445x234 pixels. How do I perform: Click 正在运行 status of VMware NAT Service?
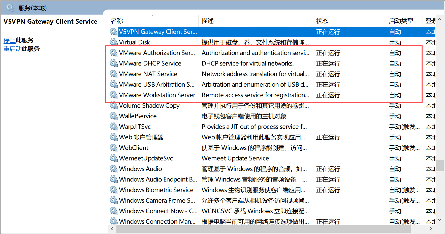click(328, 74)
